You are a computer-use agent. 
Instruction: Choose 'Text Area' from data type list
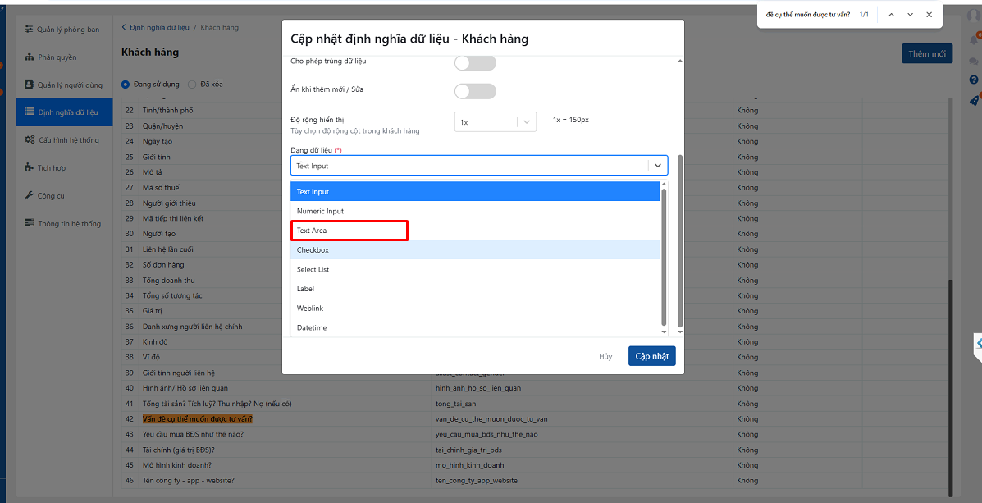(x=312, y=231)
